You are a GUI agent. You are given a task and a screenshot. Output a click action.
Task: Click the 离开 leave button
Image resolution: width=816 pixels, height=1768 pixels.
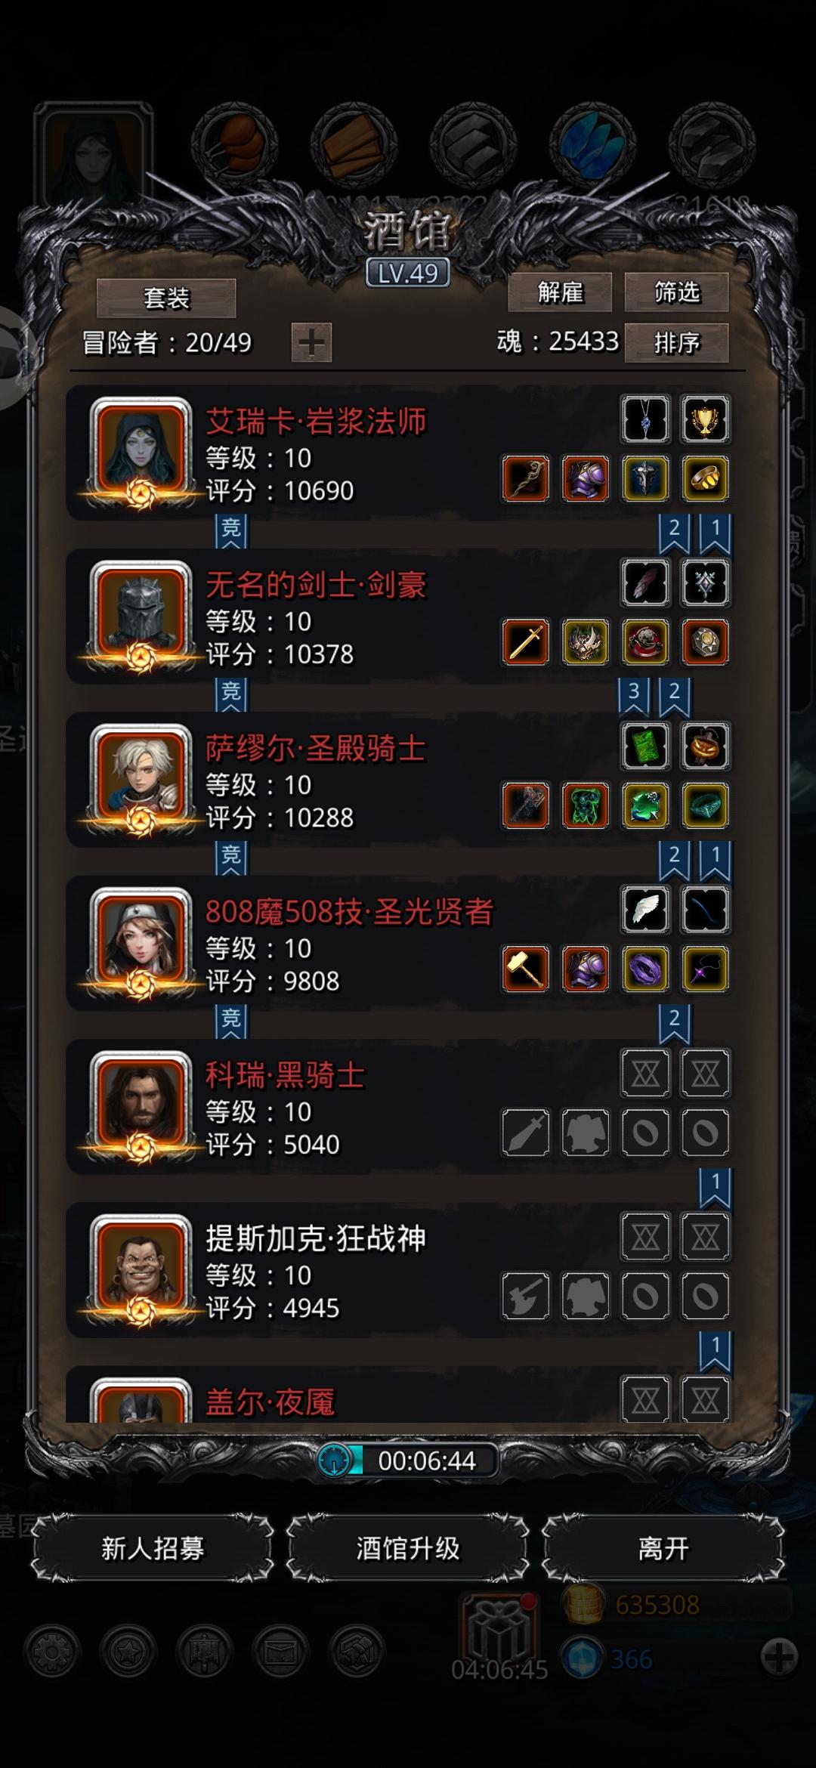coord(663,1548)
